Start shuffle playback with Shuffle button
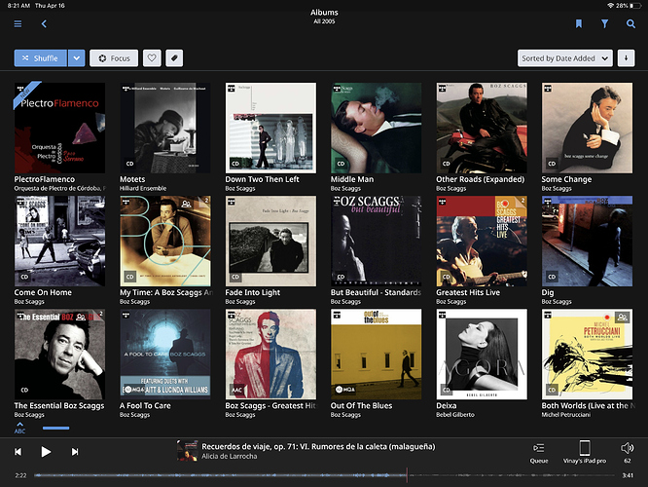The height and width of the screenshot is (487, 648). coord(41,58)
